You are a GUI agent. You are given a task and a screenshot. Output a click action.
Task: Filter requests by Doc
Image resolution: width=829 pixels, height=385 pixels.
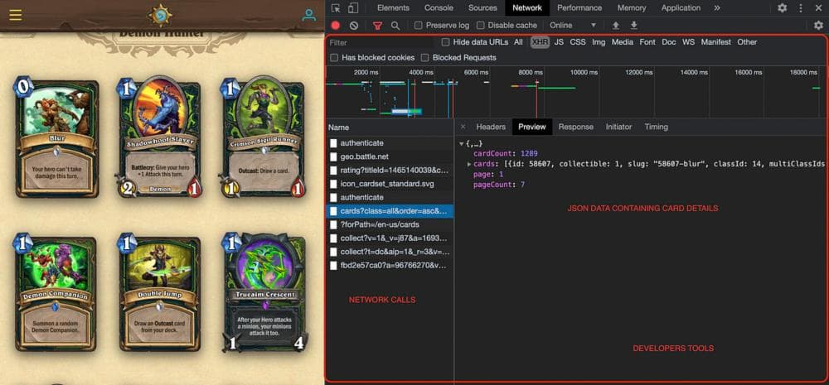click(669, 42)
